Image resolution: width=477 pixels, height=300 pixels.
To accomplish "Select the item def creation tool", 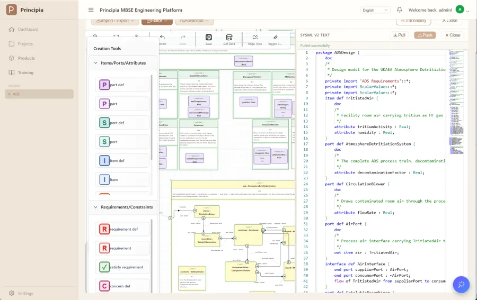I will click(x=122, y=161).
